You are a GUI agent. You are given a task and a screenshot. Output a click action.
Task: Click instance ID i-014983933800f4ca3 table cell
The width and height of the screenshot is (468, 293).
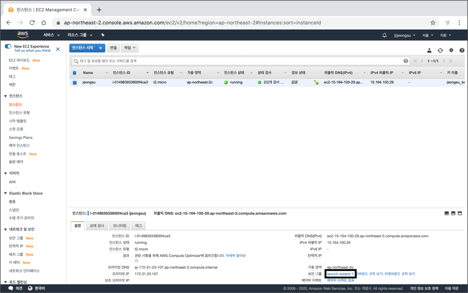(130, 82)
